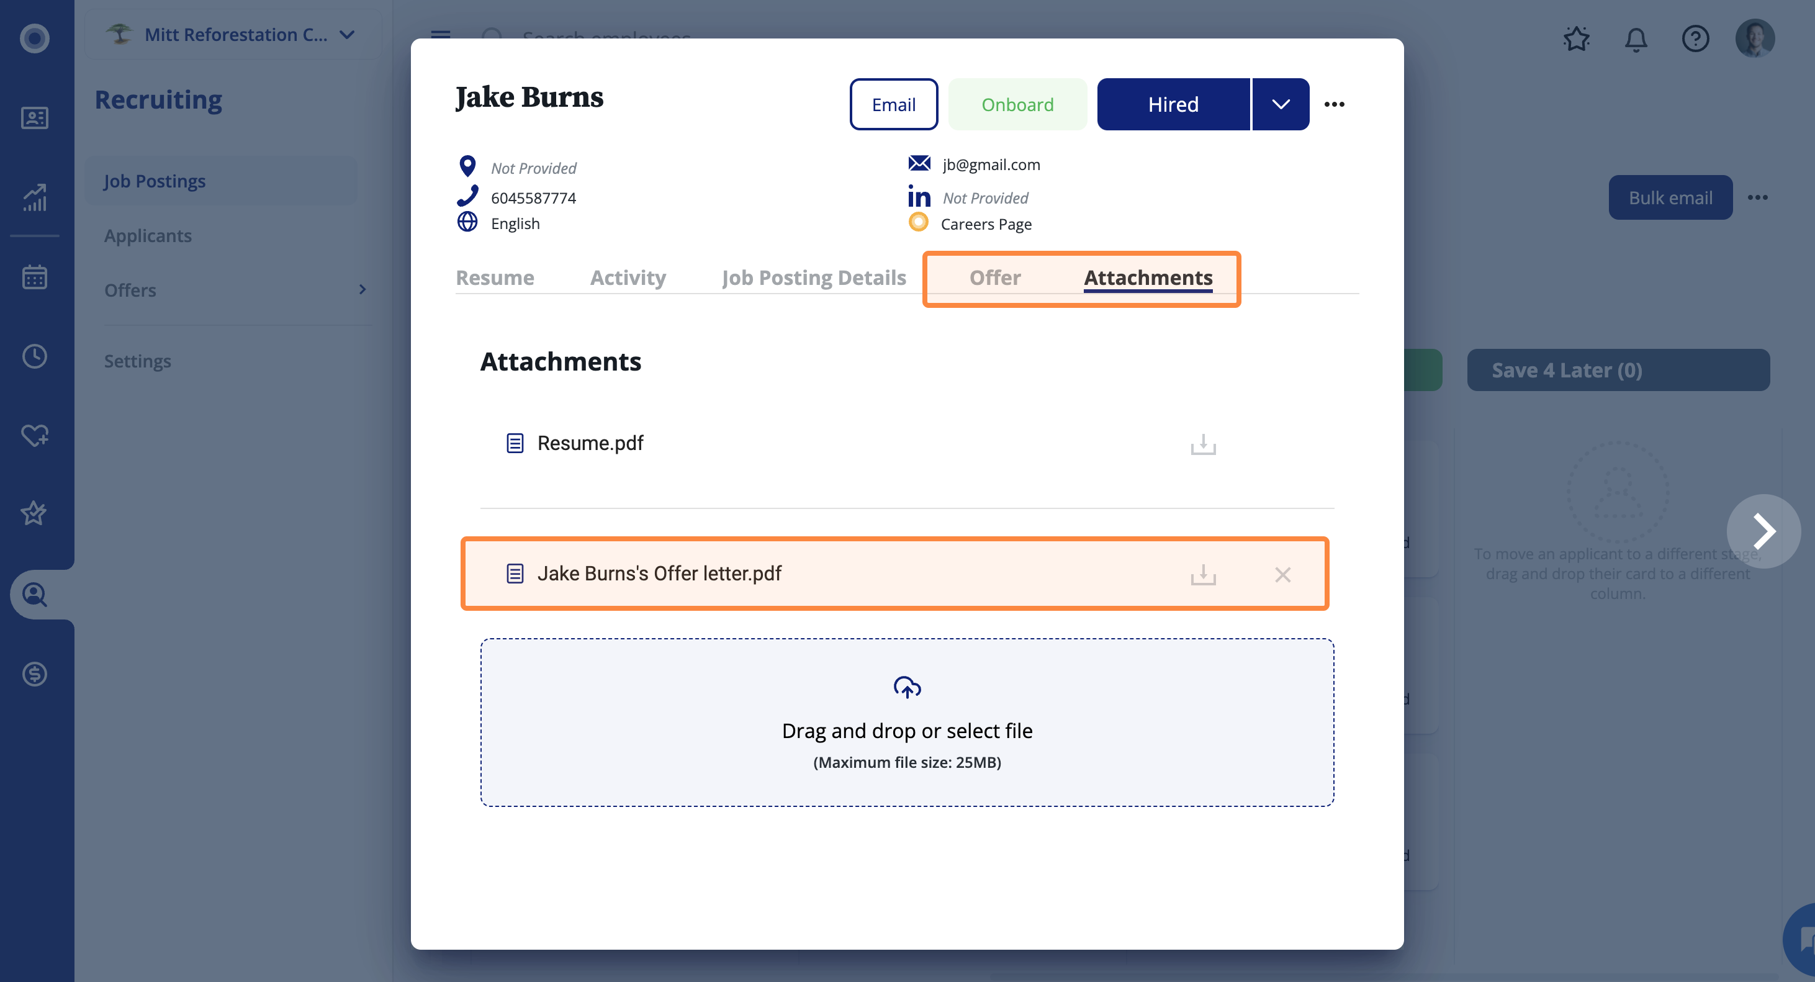Open the payroll dollar sidebar icon
Screen dimensions: 1815x982
click(35, 674)
